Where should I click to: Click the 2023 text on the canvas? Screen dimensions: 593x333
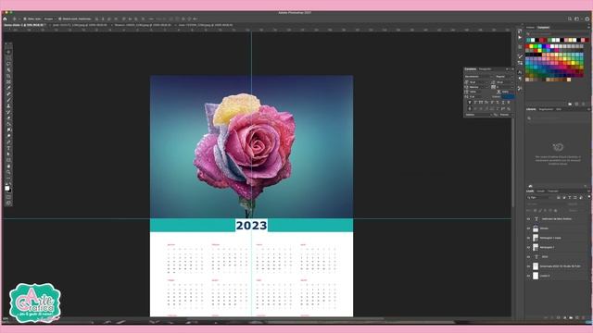click(251, 226)
